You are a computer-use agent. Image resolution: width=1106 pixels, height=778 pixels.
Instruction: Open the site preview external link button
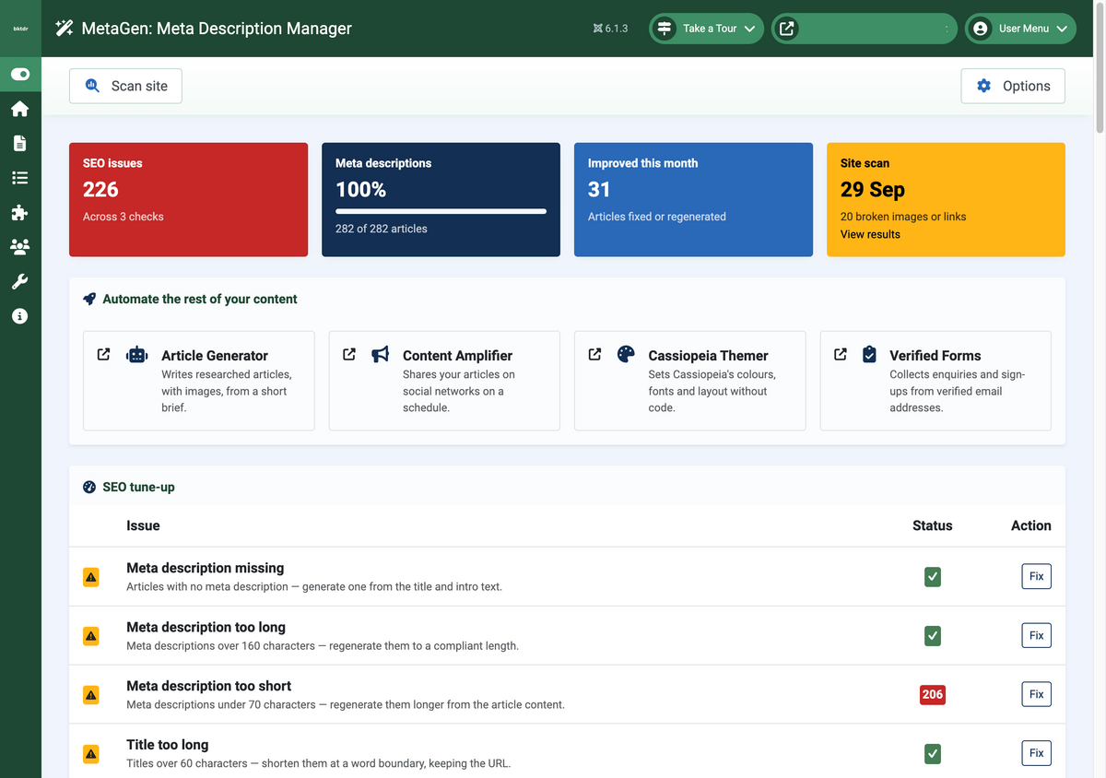864,29
